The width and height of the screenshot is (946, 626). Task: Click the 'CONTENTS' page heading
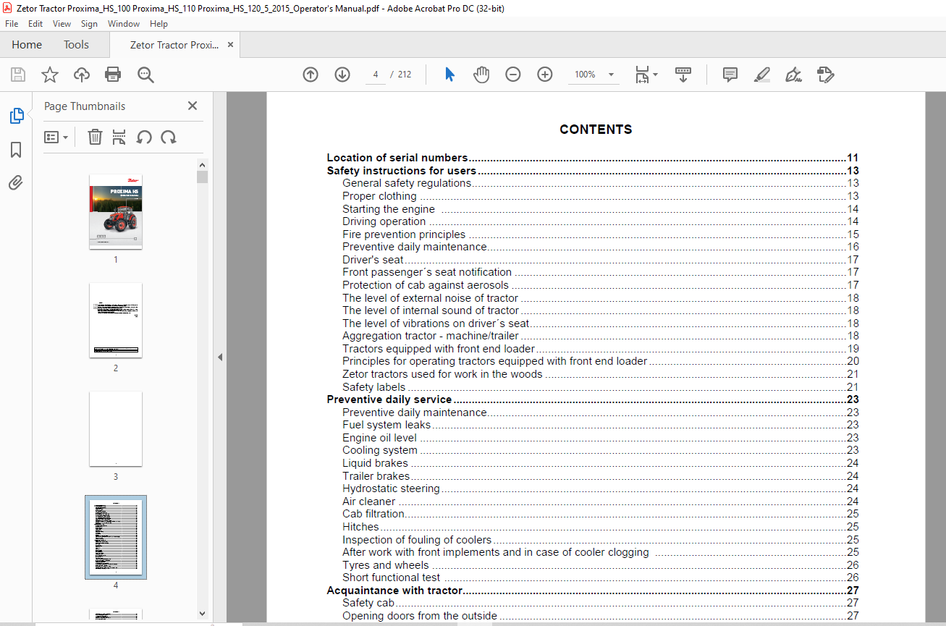coord(596,130)
